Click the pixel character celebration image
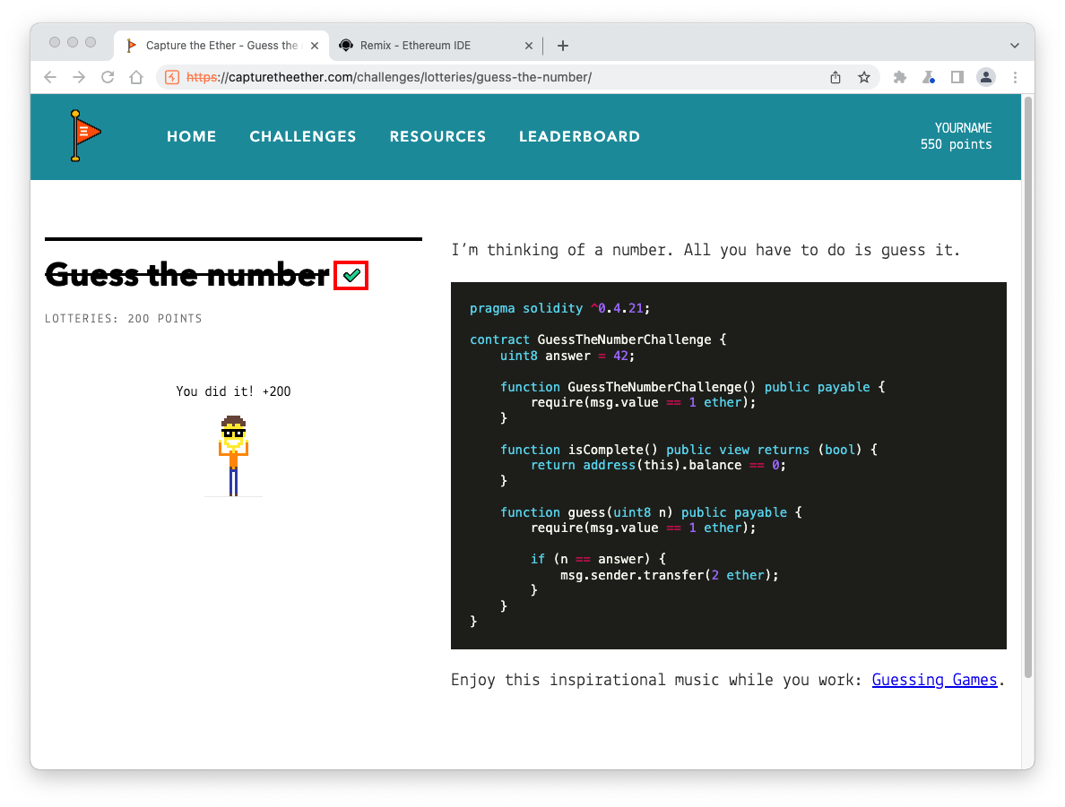Viewport: 1065px width, 807px height. click(233, 455)
